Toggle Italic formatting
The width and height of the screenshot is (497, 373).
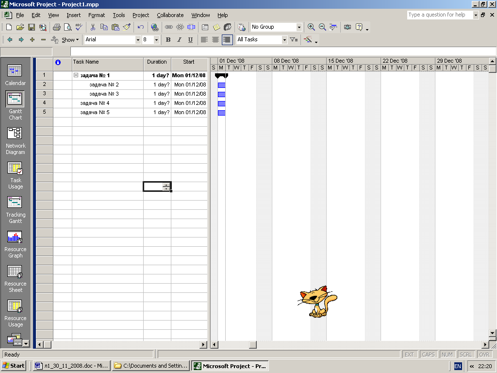click(180, 40)
